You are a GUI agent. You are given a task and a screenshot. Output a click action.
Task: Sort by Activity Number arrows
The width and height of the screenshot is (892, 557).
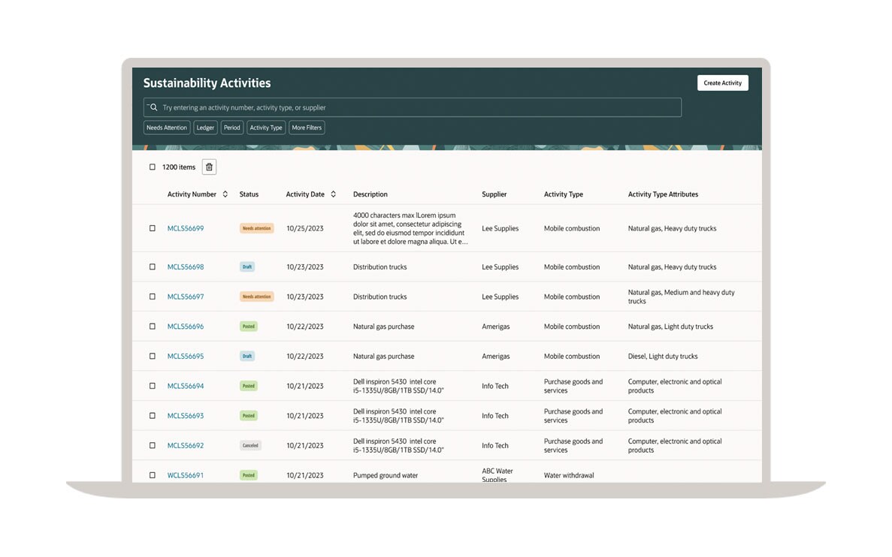click(x=225, y=194)
